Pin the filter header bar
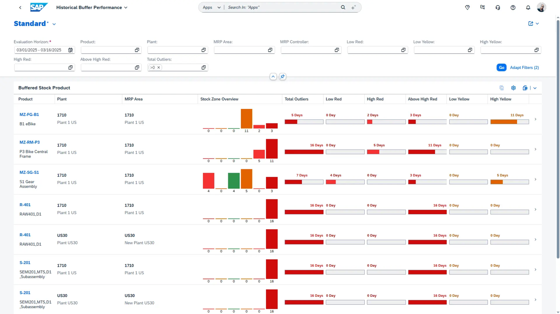The width and height of the screenshot is (560, 314). coord(282,77)
